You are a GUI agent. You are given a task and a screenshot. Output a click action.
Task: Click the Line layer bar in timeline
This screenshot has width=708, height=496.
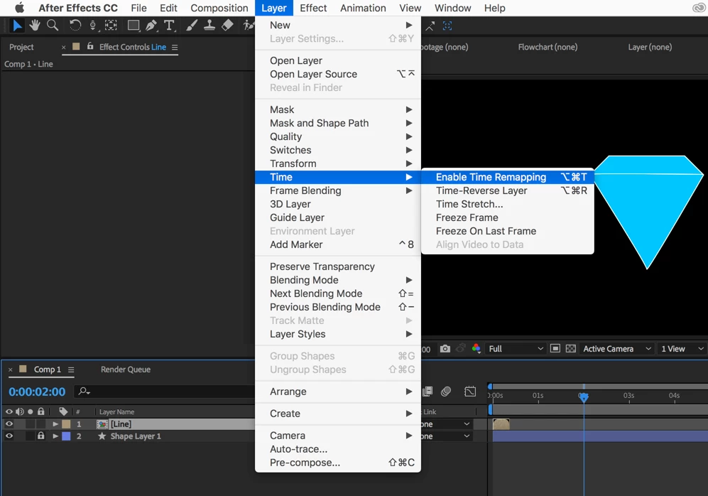[x=501, y=424]
